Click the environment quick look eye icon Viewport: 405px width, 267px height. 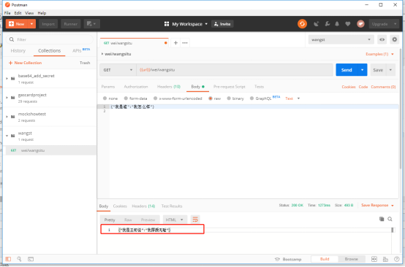(x=382, y=39)
